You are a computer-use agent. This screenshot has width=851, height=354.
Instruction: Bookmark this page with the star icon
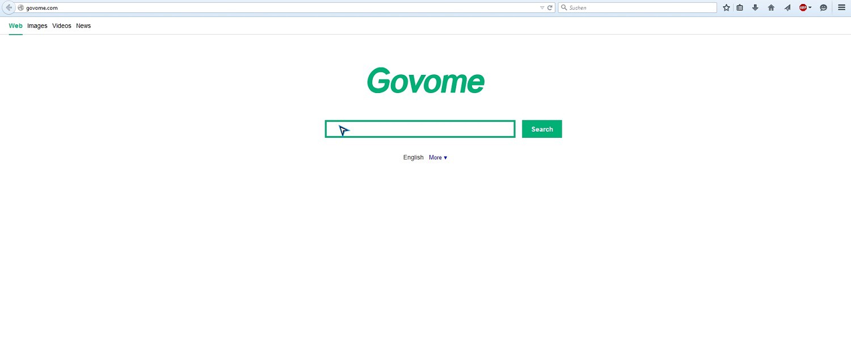(726, 8)
